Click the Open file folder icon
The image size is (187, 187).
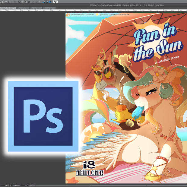(3, 2)
